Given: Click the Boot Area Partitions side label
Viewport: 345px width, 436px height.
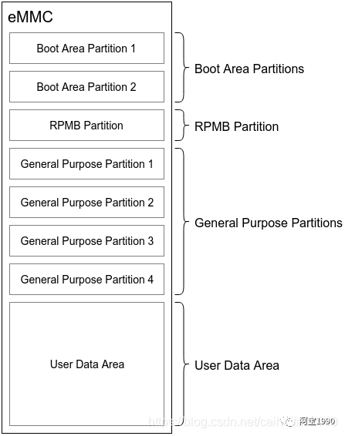Looking at the screenshot, I should tap(249, 69).
